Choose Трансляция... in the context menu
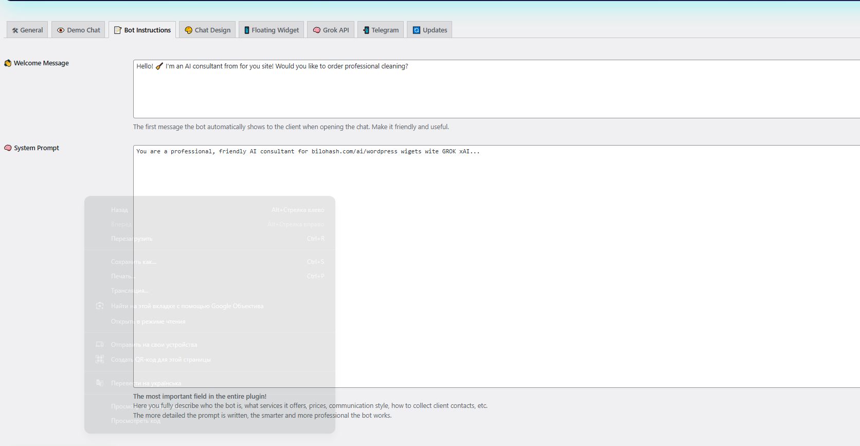The height and width of the screenshot is (446, 860). [210, 291]
